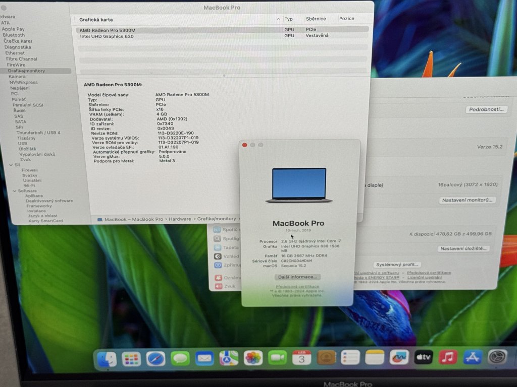This screenshot has height=387, width=517.
Task: Open Finder from the Dock
Action: click(x=107, y=359)
